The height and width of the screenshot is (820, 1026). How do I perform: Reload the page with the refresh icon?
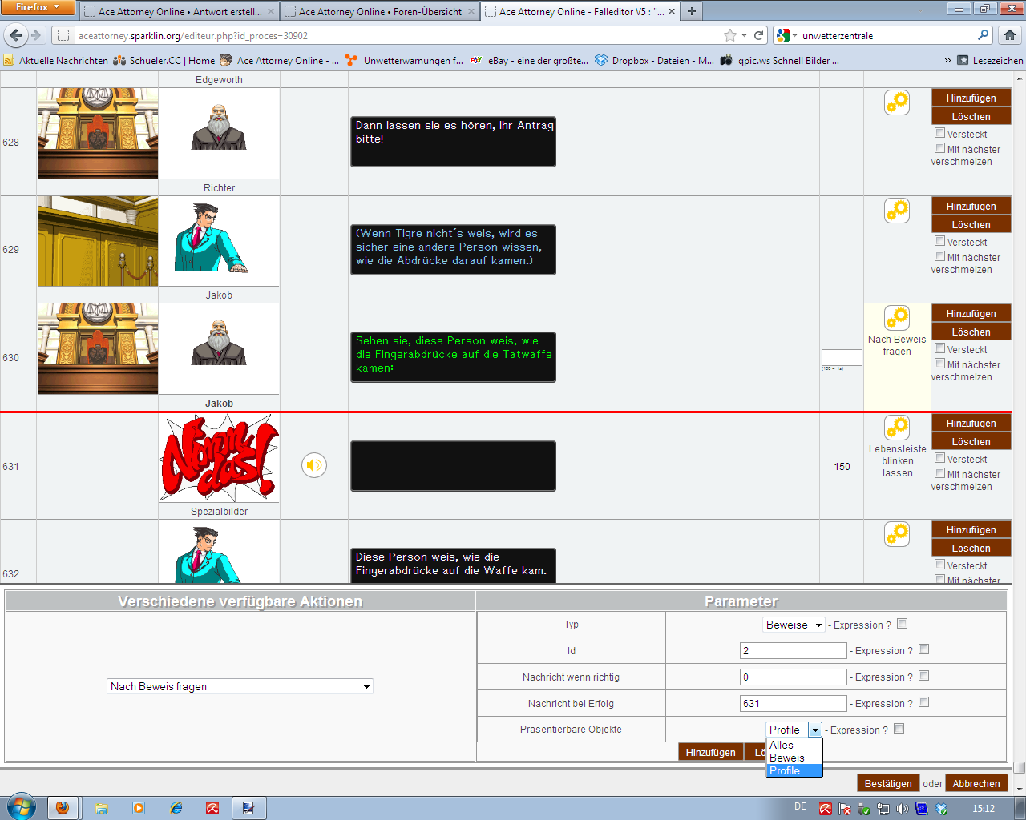(758, 35)
